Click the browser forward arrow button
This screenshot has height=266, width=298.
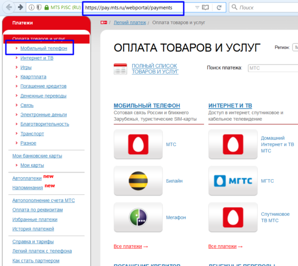[x=20, y=7]
